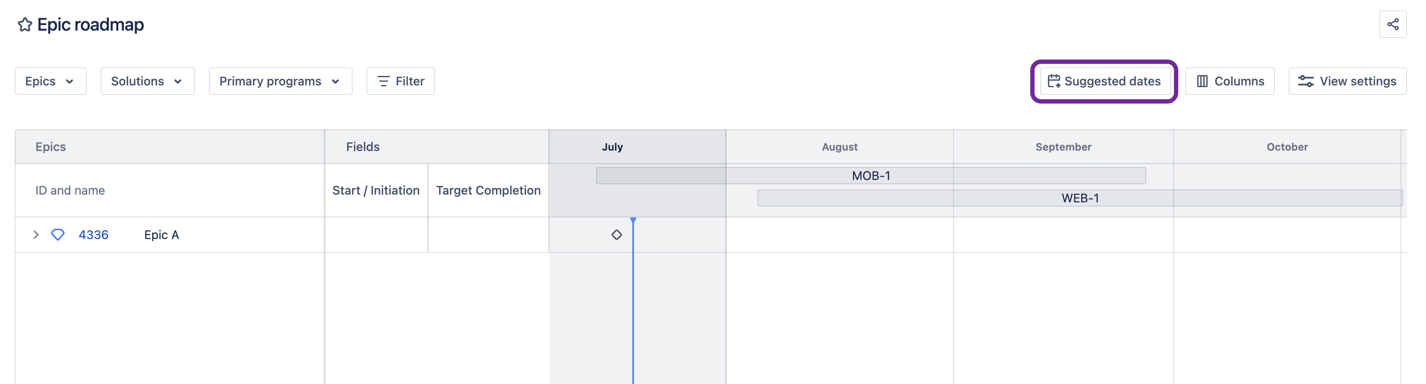Star the Epic roadmap as favorite
1426x384 pixels.
[x=24, y=24]
